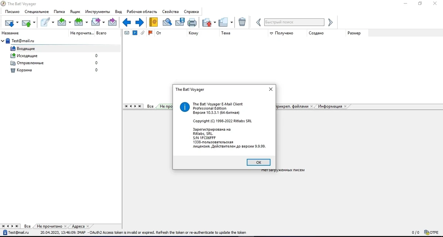Create a new message with the pen icon

[x=45, y=22]
